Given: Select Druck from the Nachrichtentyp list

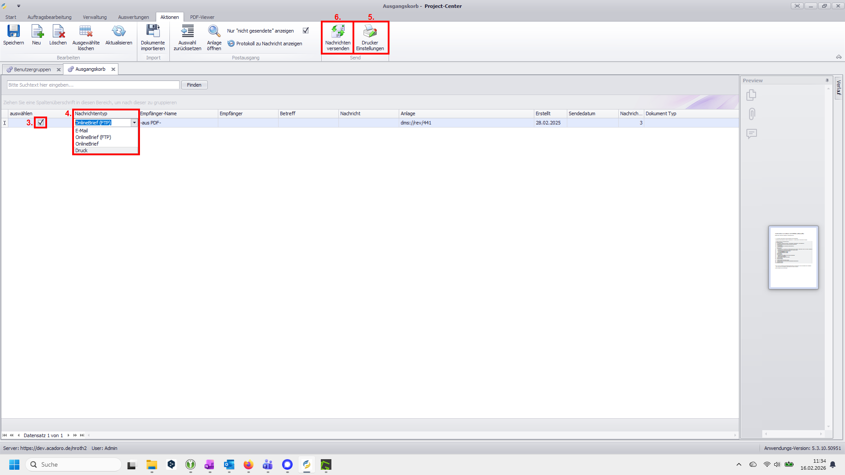Looking at the screenshot, I should coord(81,150).
